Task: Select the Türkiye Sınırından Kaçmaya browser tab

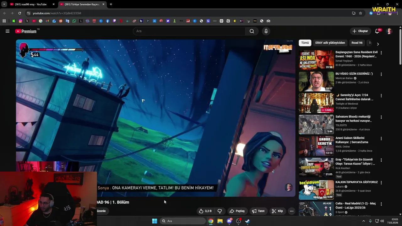Action: click(82, 4)
